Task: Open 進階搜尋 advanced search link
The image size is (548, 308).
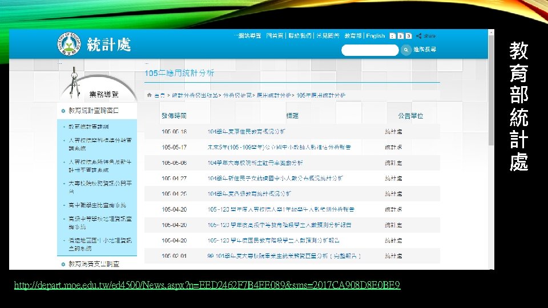Action: coord(425,50)
